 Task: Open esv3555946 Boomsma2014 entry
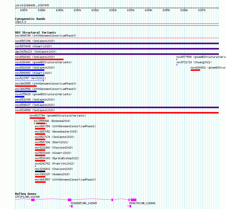(x=52, y=121)
